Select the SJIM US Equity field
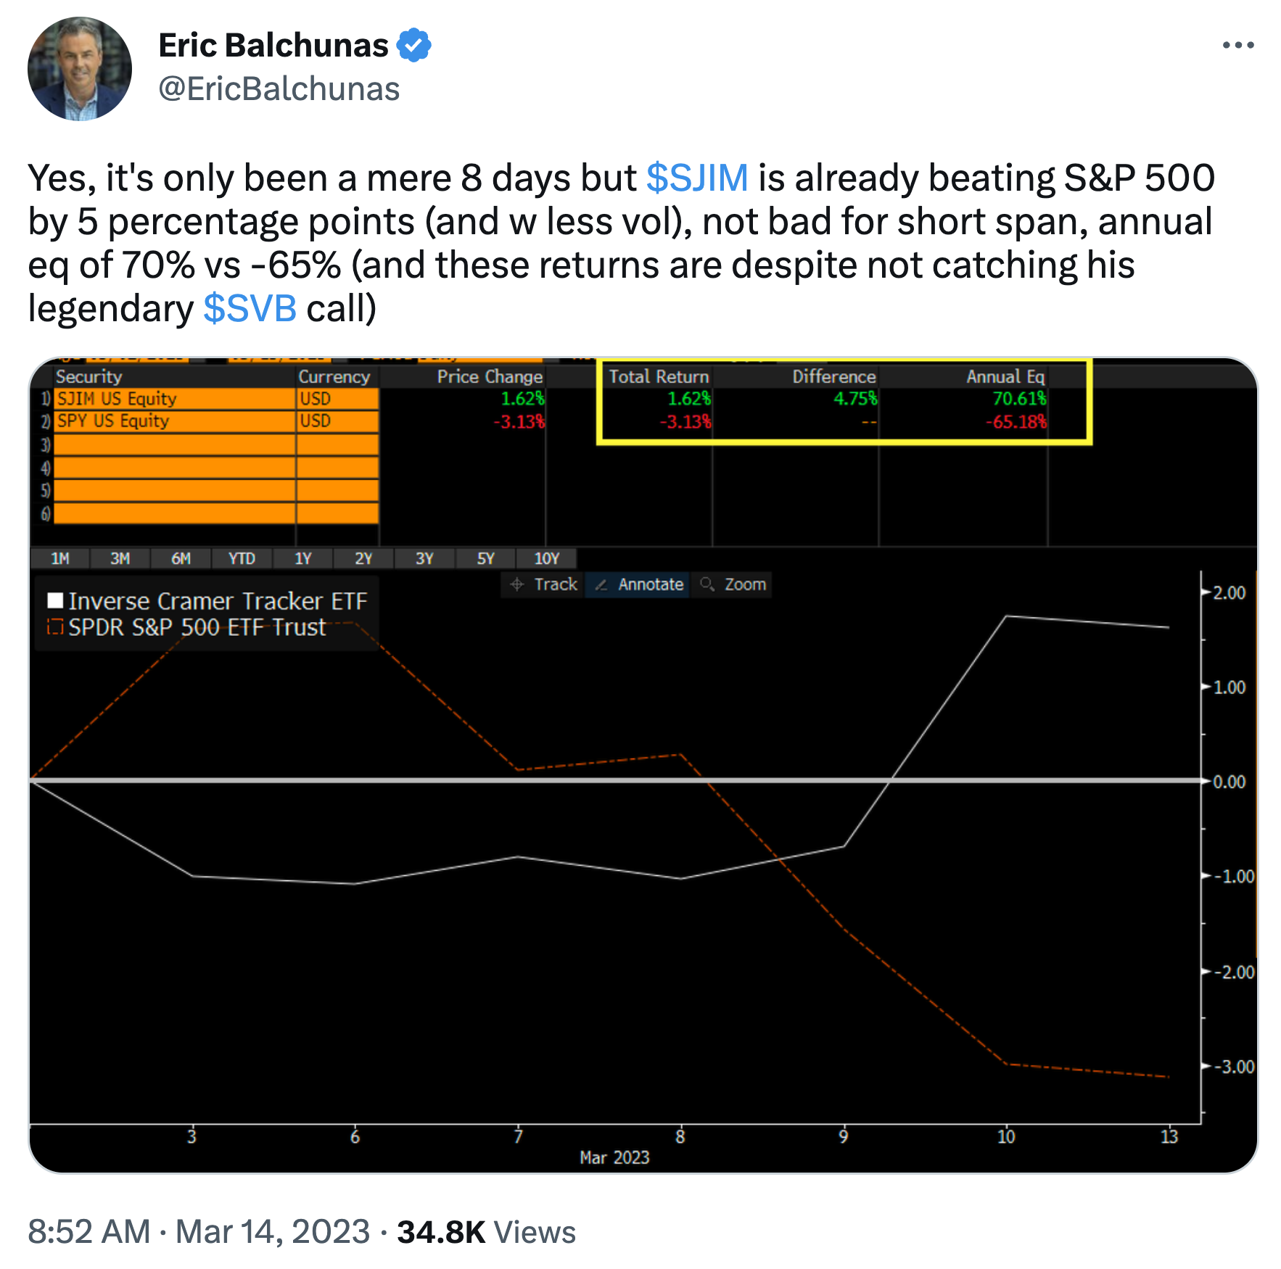This screenshot has width=1281, height=1269. click(x=174, y=399)
